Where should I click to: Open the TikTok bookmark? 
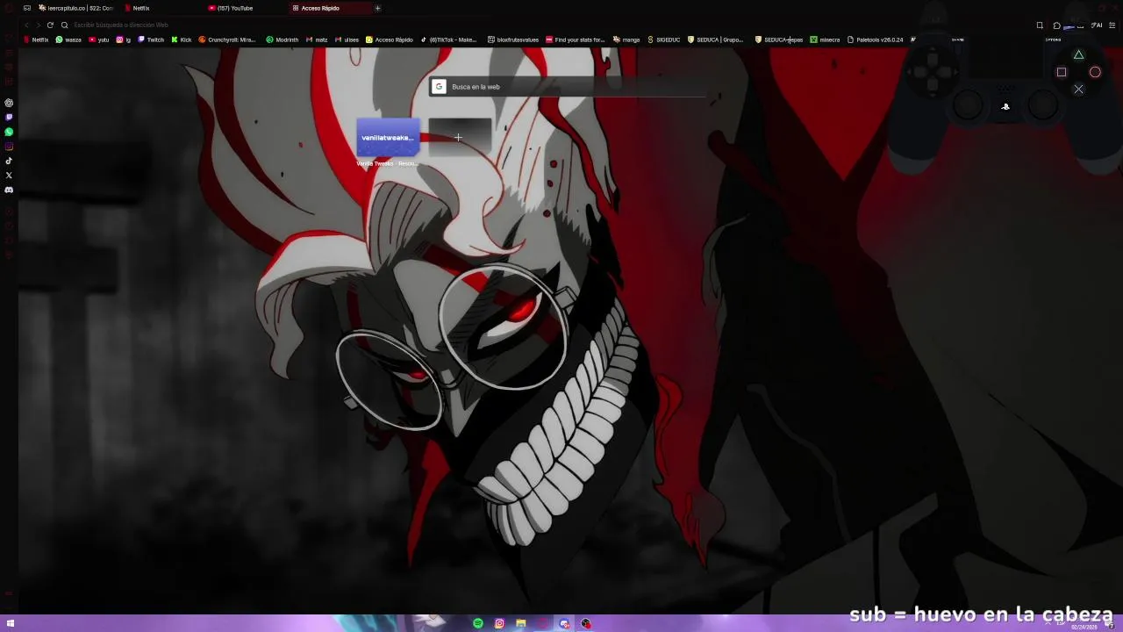click(449, 39)
